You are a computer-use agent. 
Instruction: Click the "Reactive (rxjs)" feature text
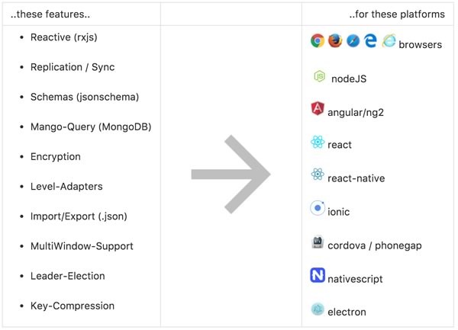(63, 37)
